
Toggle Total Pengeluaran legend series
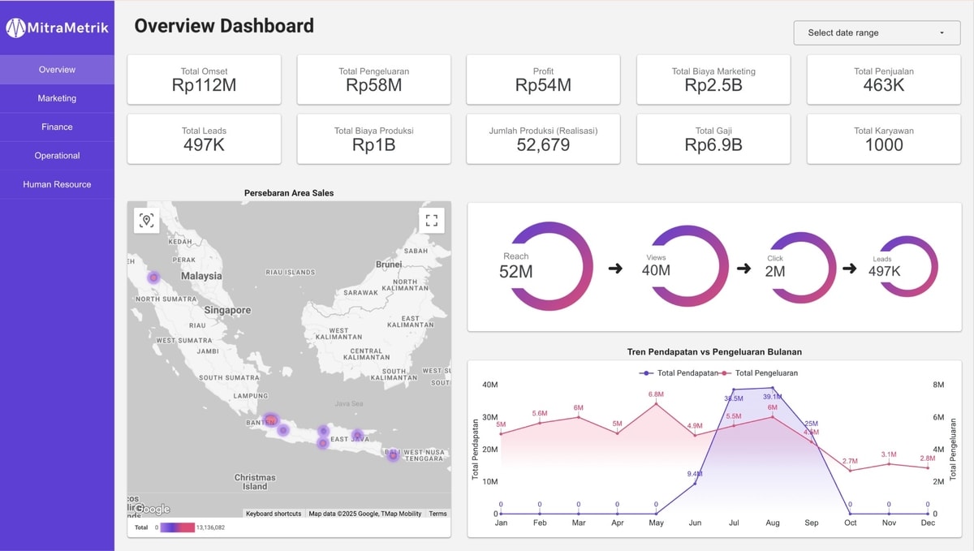click(761, 373)
